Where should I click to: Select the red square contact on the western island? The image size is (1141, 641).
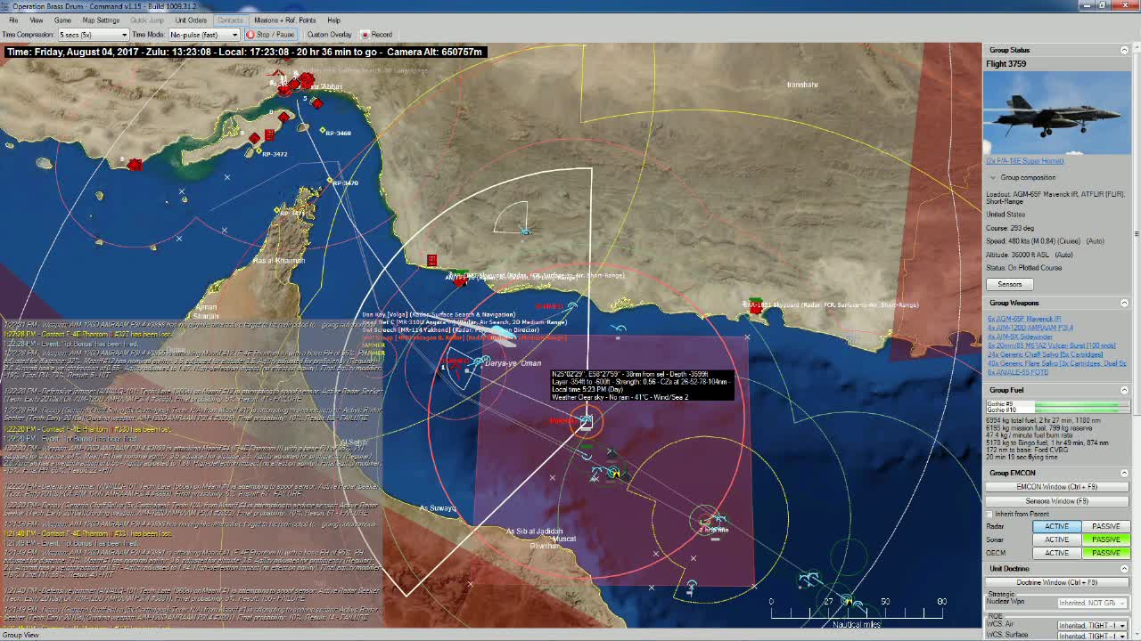(135, 165)
